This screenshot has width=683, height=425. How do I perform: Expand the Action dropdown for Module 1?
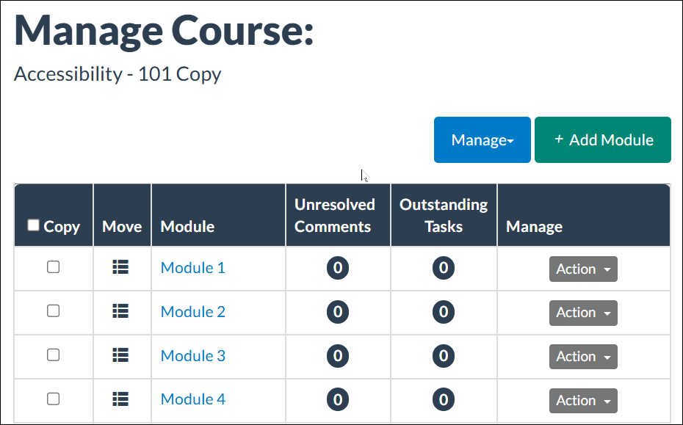pos(583,269)
